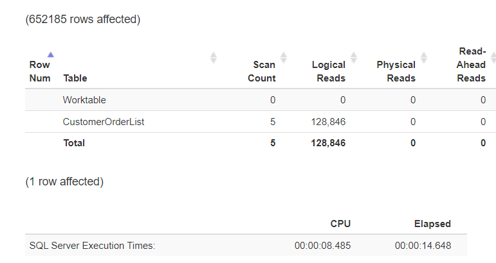Click the "(1 row affected)" message

(x=64, y=182)
